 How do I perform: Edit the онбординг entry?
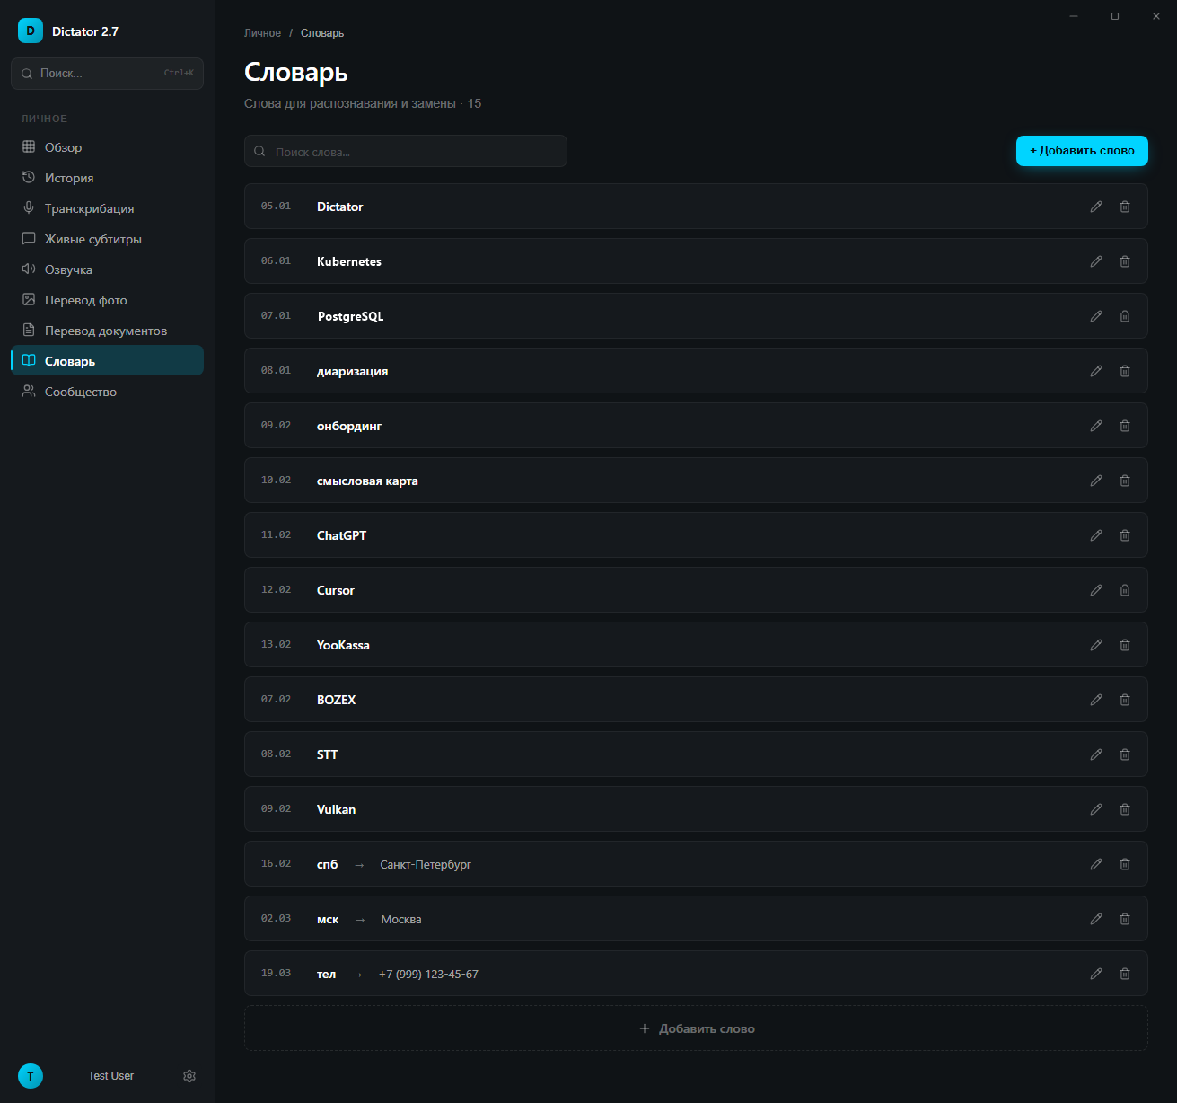point(1096,426)
